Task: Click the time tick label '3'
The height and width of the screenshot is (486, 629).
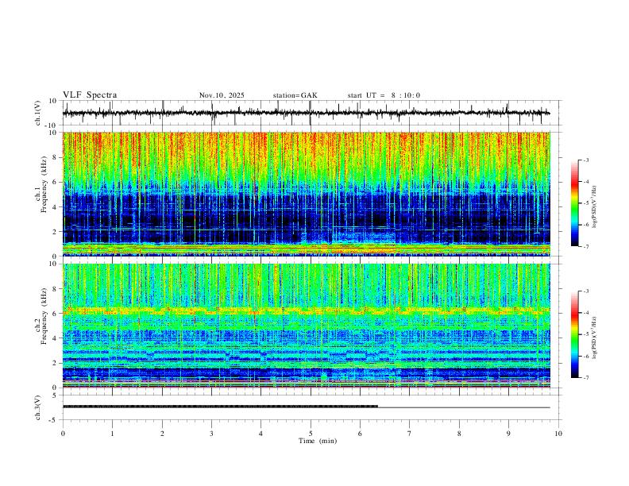Action: point(211,434)
